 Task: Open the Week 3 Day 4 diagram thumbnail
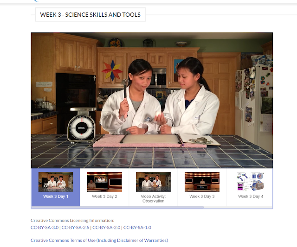[251, 182]
